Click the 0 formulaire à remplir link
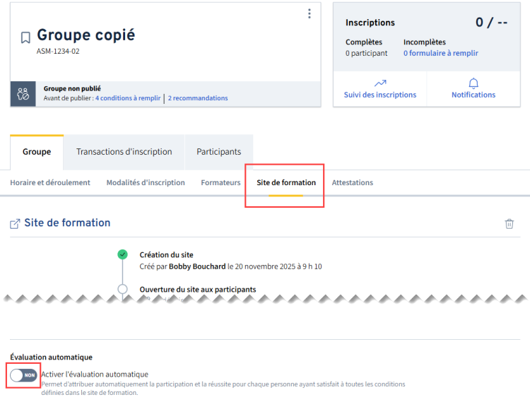530x414 pixels. tap(441, 53)
